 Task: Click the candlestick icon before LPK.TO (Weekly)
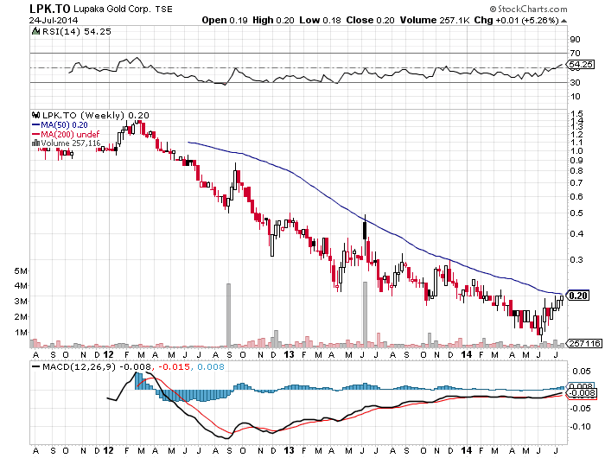tap(36, 115)
